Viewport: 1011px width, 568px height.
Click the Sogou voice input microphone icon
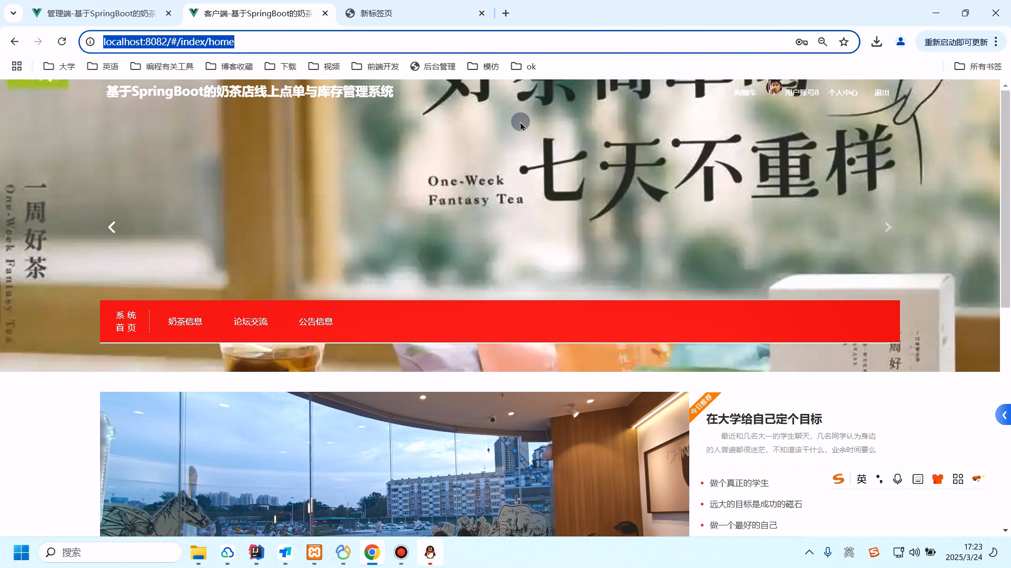point(898,479)
